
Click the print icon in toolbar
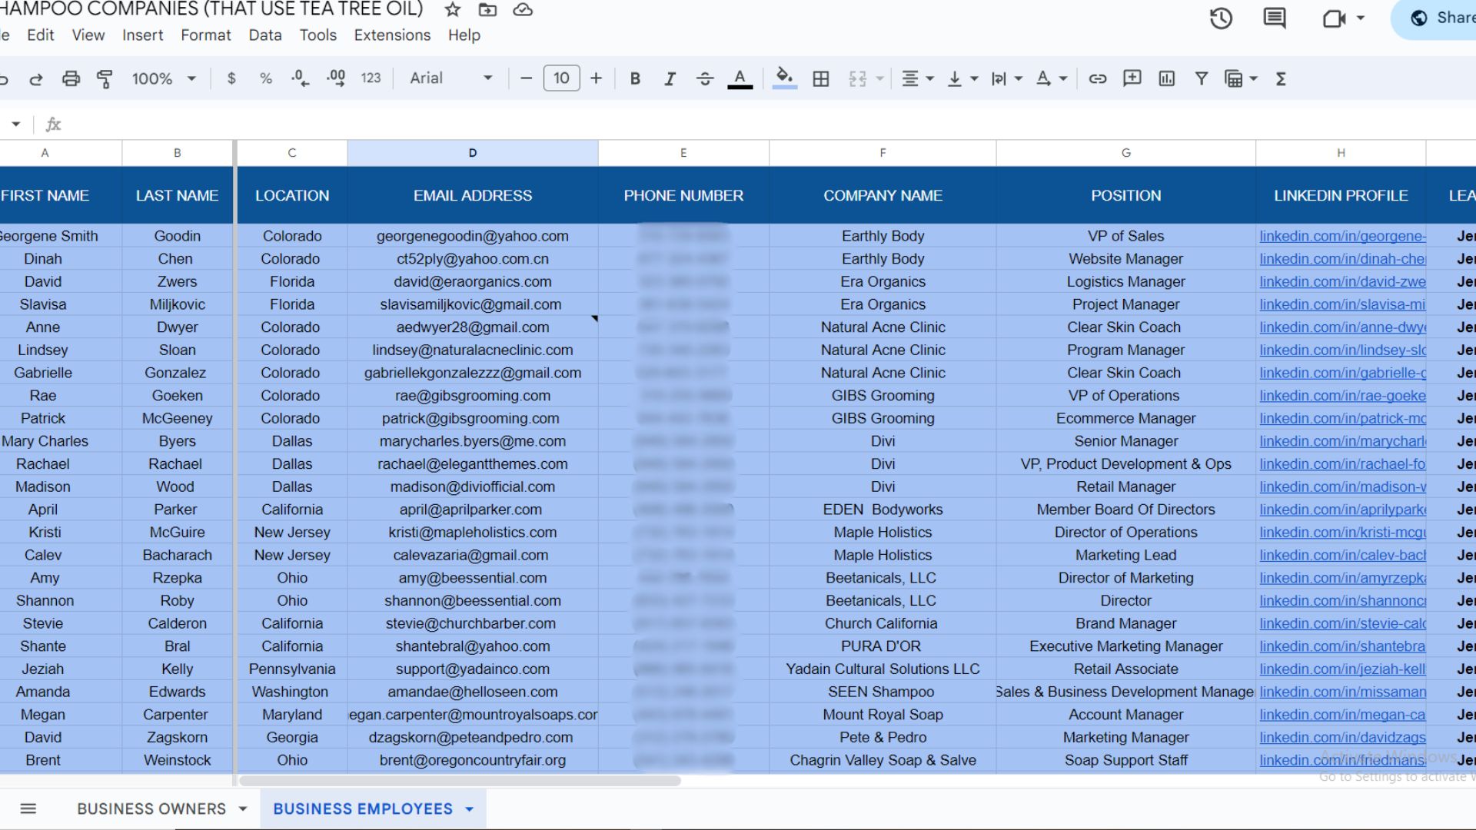(x=71, y=78)
